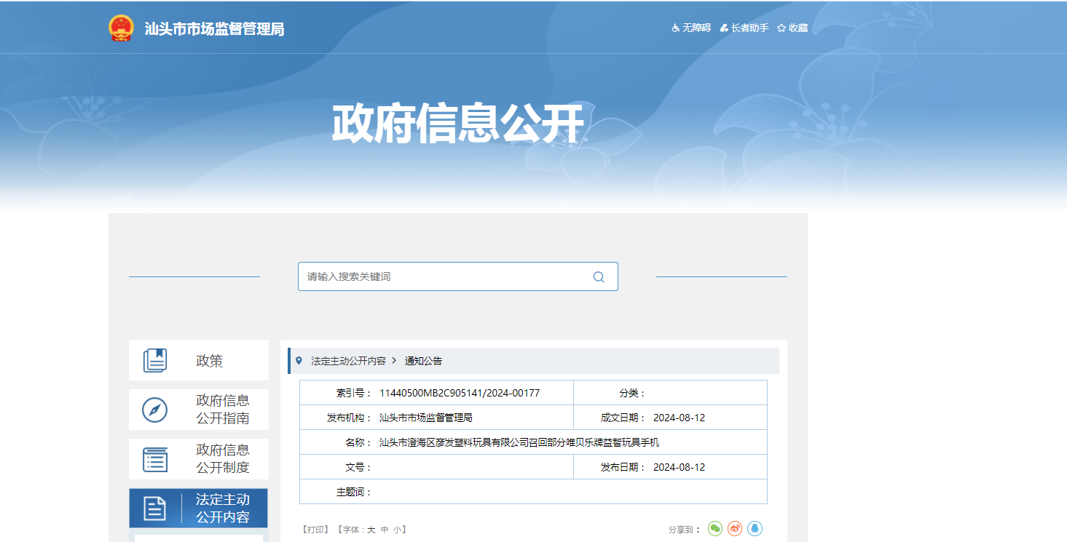The height and width of the screenshot is (542, 1067).
Task: Open the 政策 sidebar section
Action: click(x=210, y=361)
